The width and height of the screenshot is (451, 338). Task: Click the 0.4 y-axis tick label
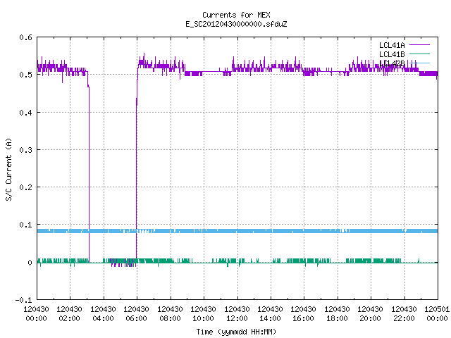click(25, 113)
